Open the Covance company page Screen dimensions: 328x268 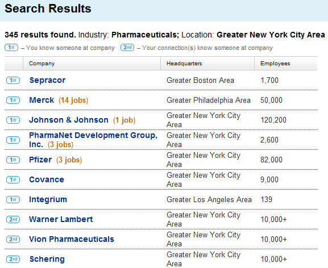pyautogui.click(x=47, y=179)
